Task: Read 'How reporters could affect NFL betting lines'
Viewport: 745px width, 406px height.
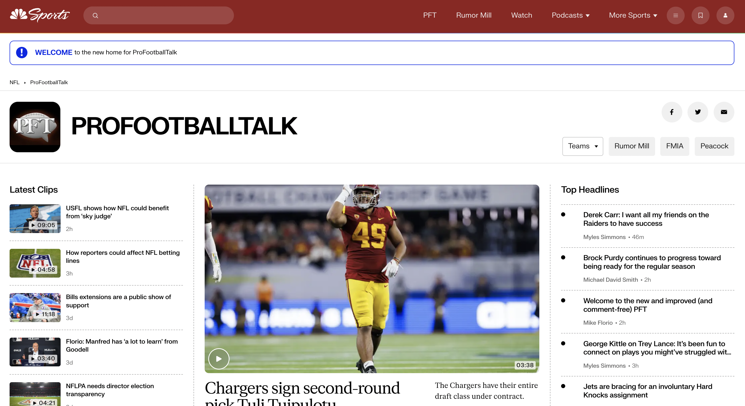Action: 123,257
